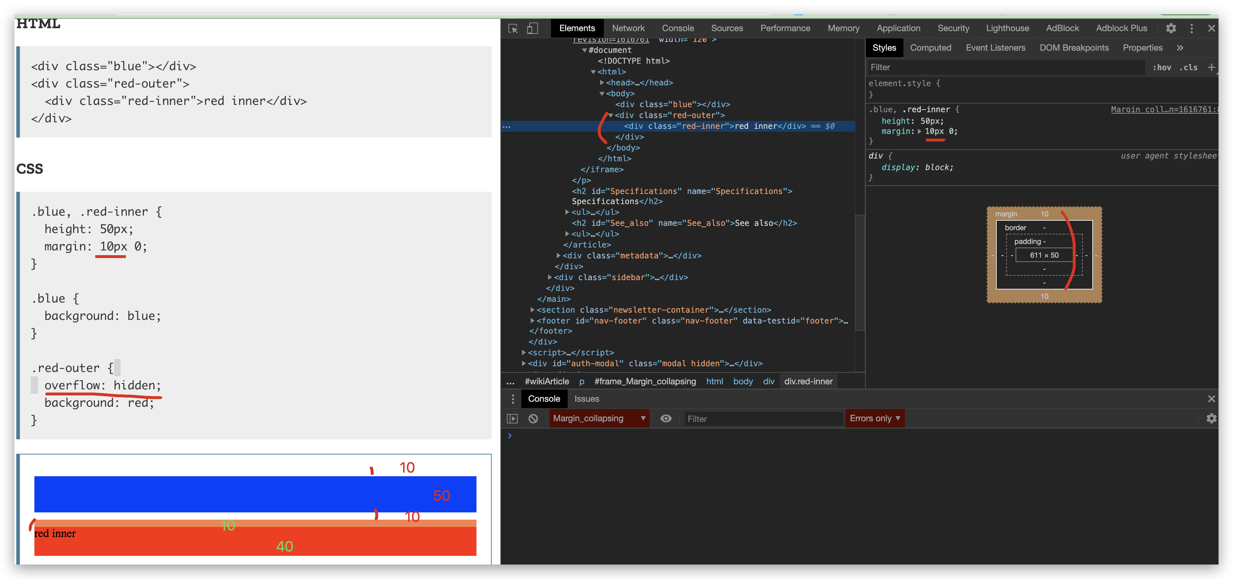Open the AdBlock tab

1062,28
